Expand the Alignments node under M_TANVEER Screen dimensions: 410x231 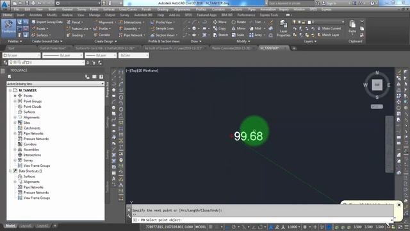[x=15, y=117]
